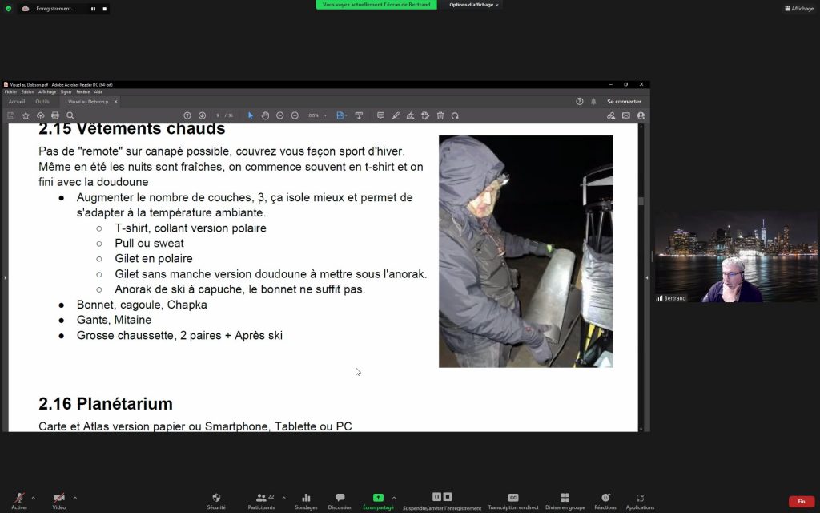Expand the left navigation pane of Acrobat
The width and height of the screenshot is (820, 513).
click(6, 277)
